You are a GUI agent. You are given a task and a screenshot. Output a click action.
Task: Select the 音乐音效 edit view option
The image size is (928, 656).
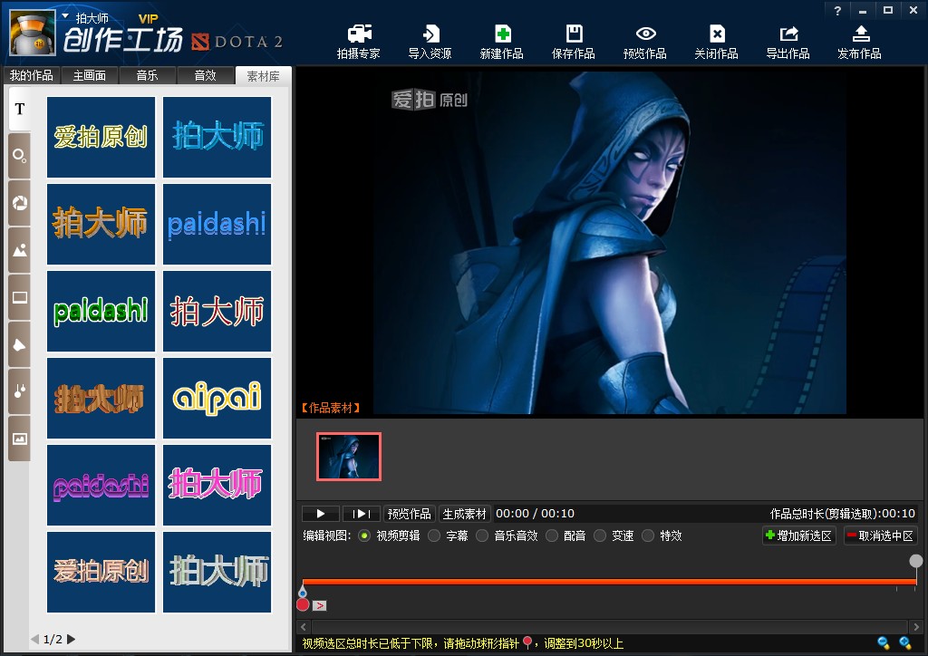point(482,535)
